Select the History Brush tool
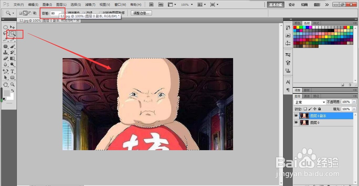This screenshot has height=186, width=359. click(x=12, y=53)
